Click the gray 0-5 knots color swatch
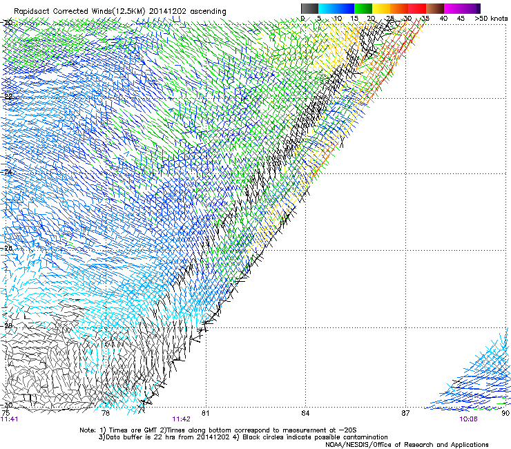The height and width of the screenshot is (449, 511). (x=309, y=8)
